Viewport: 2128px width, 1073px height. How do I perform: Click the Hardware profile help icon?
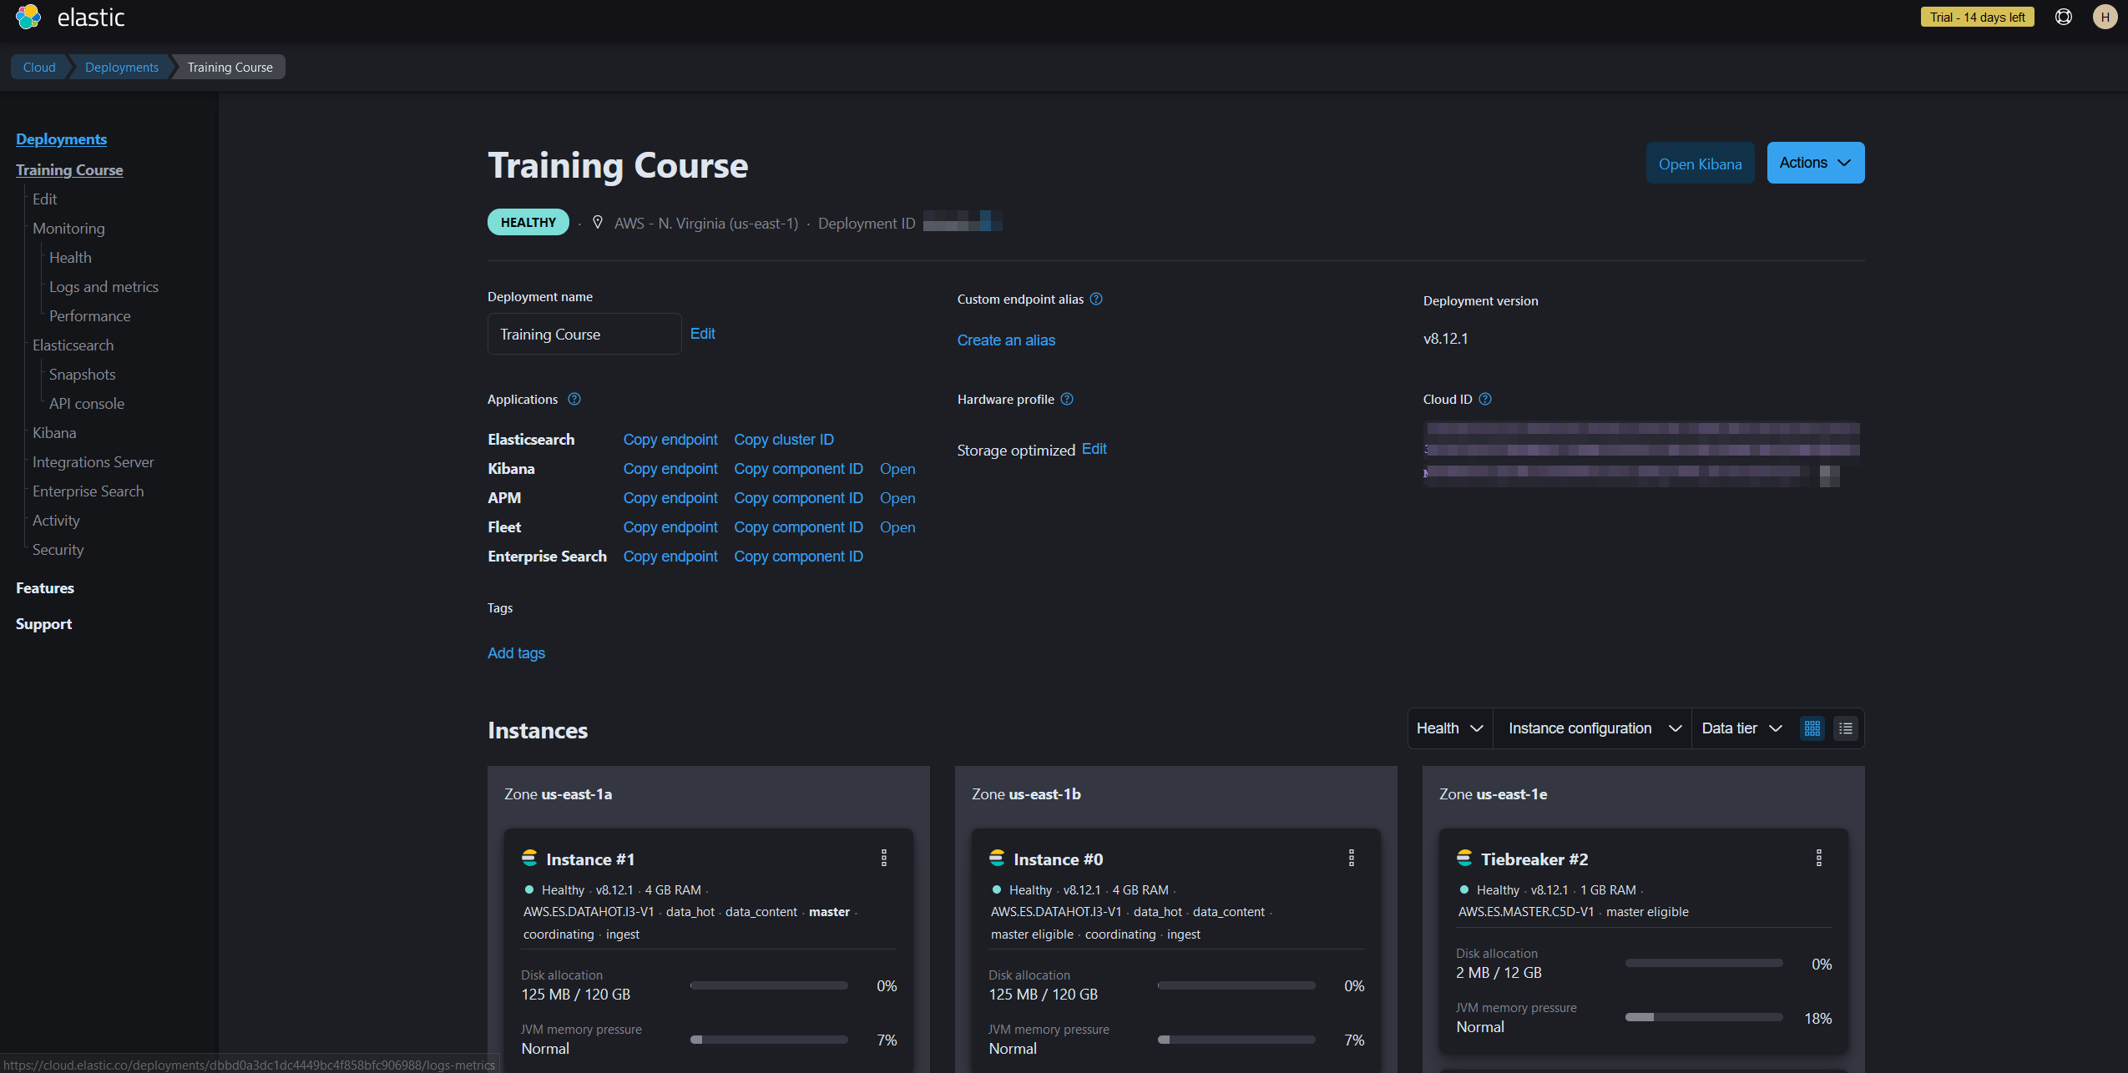coord(1067,399)
